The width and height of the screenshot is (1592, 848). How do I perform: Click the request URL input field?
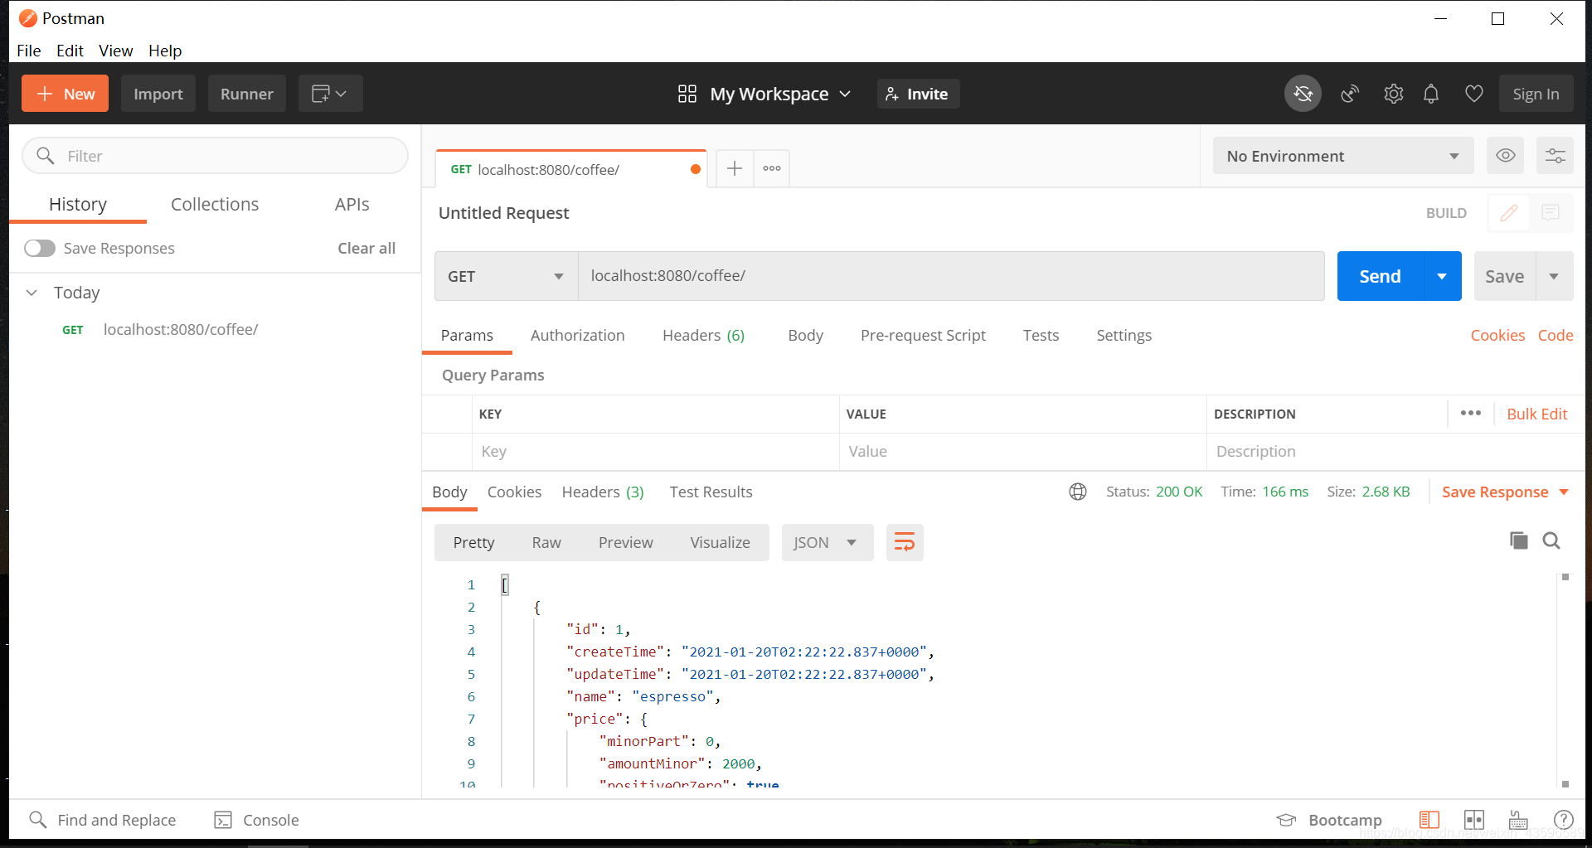click(x=951, y=276)
